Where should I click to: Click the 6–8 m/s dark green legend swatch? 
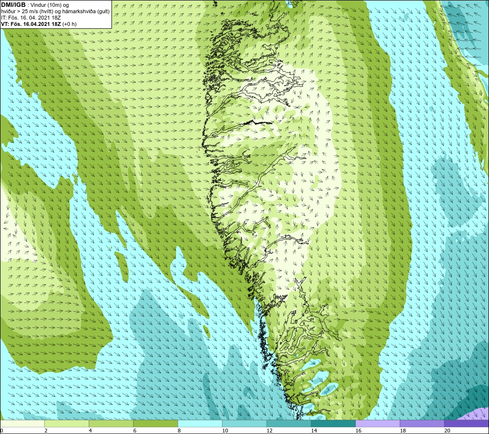[156, 424]
